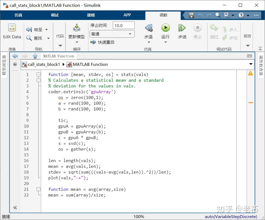The width and height of the screenshot is (265, 220).
Task: Click the 步入 step in icon
Action: coord(224,30)
